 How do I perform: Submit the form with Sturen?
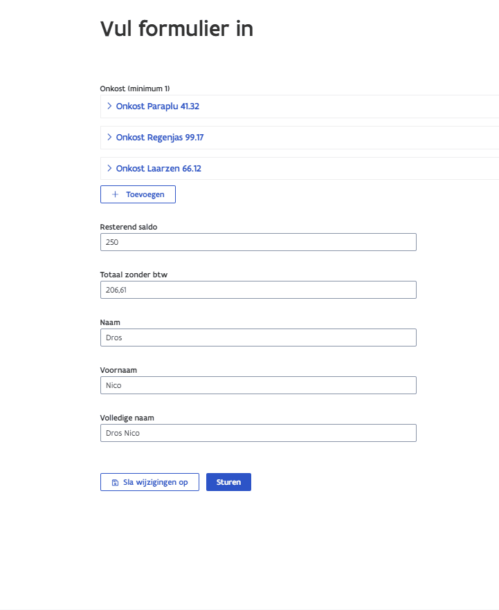click(228, 482)
